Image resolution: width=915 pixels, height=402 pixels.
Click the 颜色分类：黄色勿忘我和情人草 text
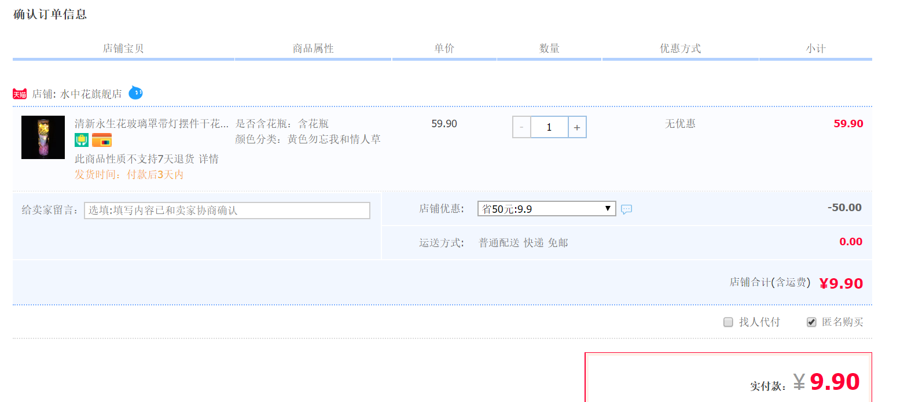(308, 139)
